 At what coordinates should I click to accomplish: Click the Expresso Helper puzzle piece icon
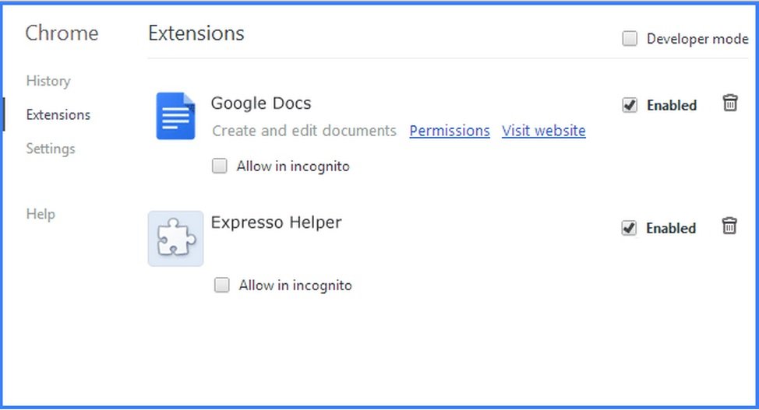175,238
